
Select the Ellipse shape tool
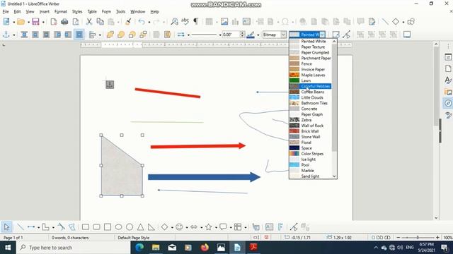tap(118, 227)
